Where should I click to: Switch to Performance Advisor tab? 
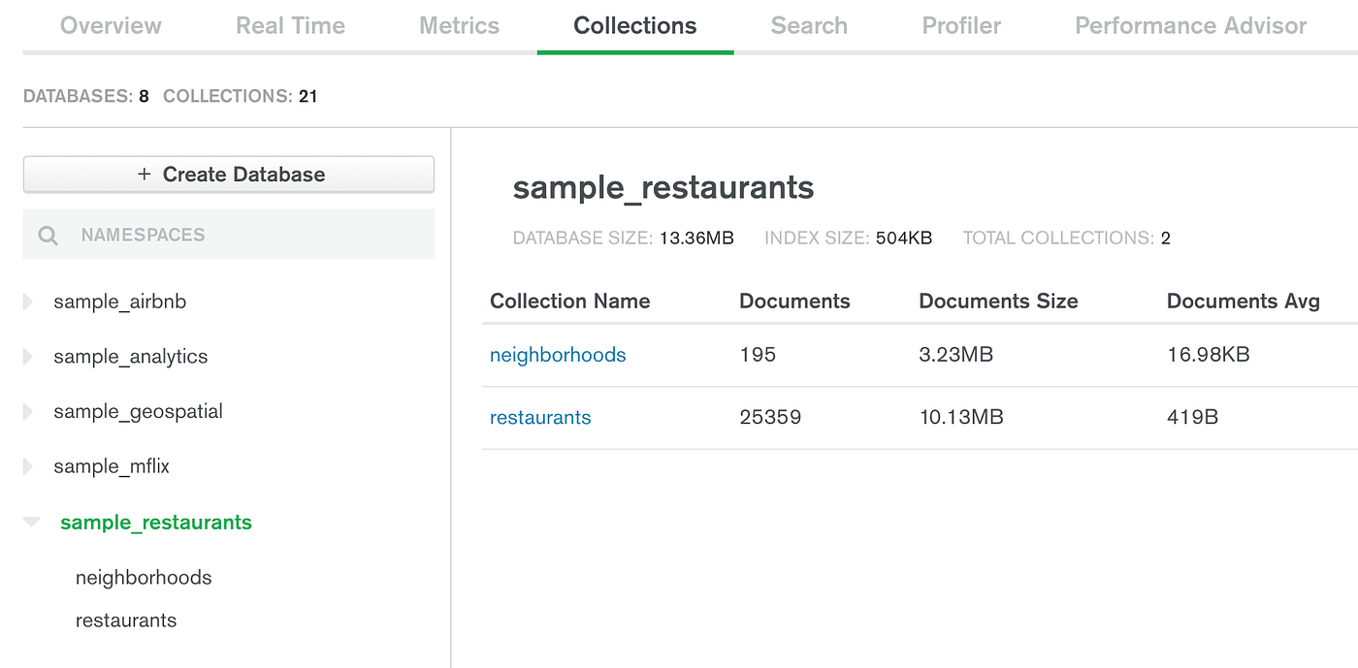1190,25
